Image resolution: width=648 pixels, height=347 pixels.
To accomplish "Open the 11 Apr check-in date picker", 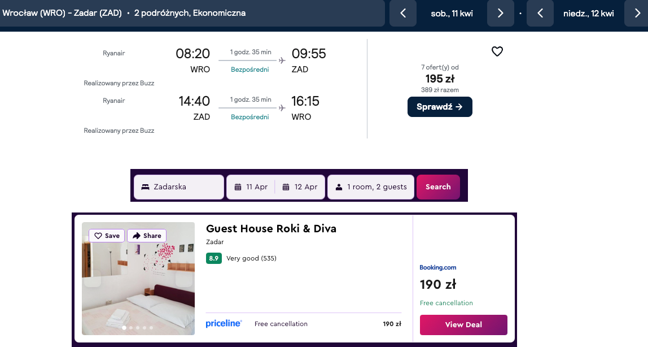I will (251, 187).
